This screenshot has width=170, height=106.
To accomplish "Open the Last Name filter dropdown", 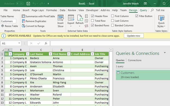I will click(x=50, y=54).
